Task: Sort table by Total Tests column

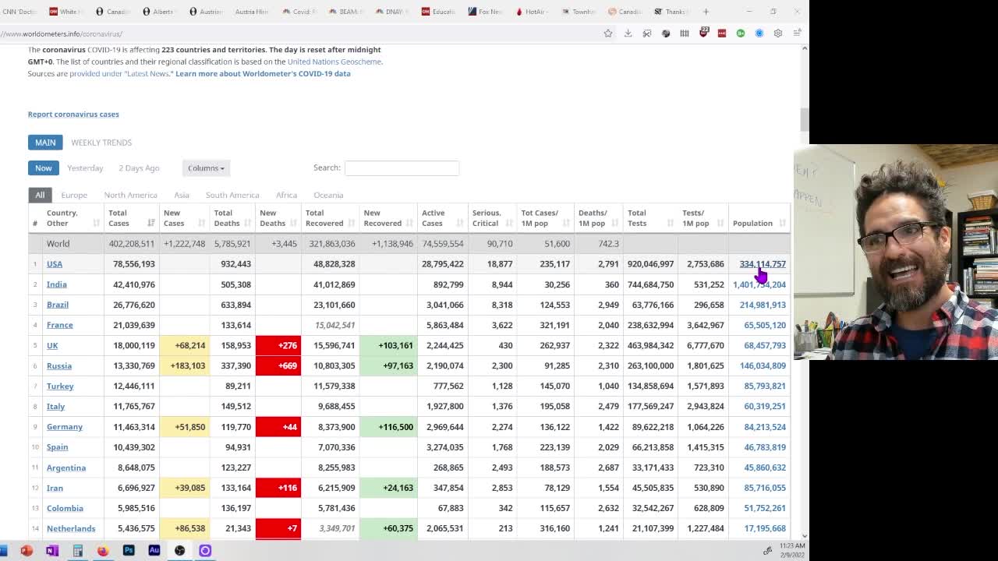Action: point(650,218)
